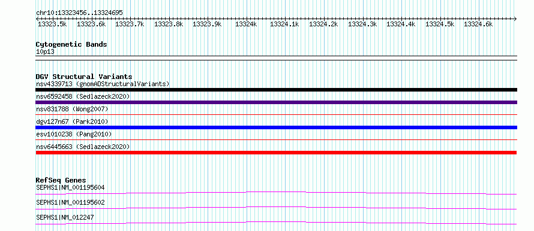Viewport: 534px width, 231px height.
Task: Click the 13324.2k ruler tick label
Action: click(323, 24)
